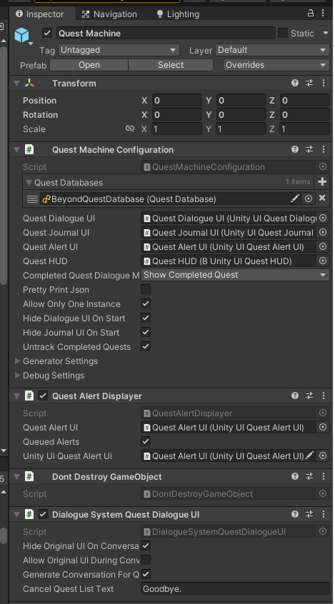Click the blue cube GameObject icon

tap(21, 35)
